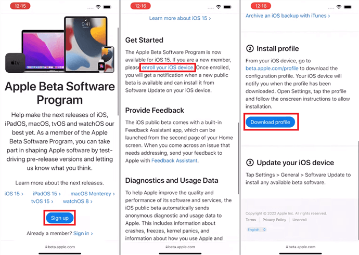Open the tvOS 15 link

pyautogui.click(x=42, y=202)
